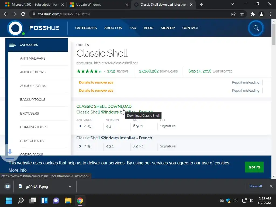Open the FossHub search magnifier
The width and height of the screenshot is (276, 207).
(x=256, y=28)
